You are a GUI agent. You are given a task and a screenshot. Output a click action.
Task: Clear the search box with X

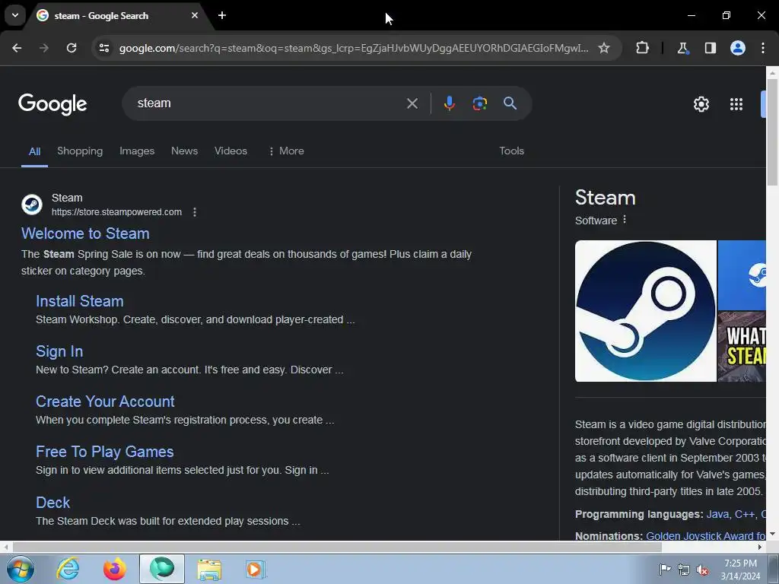412,103
